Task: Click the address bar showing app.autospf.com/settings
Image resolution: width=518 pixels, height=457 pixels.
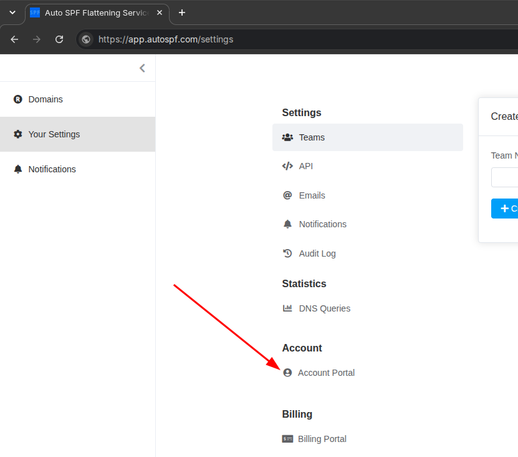Action: pos(297,39)
